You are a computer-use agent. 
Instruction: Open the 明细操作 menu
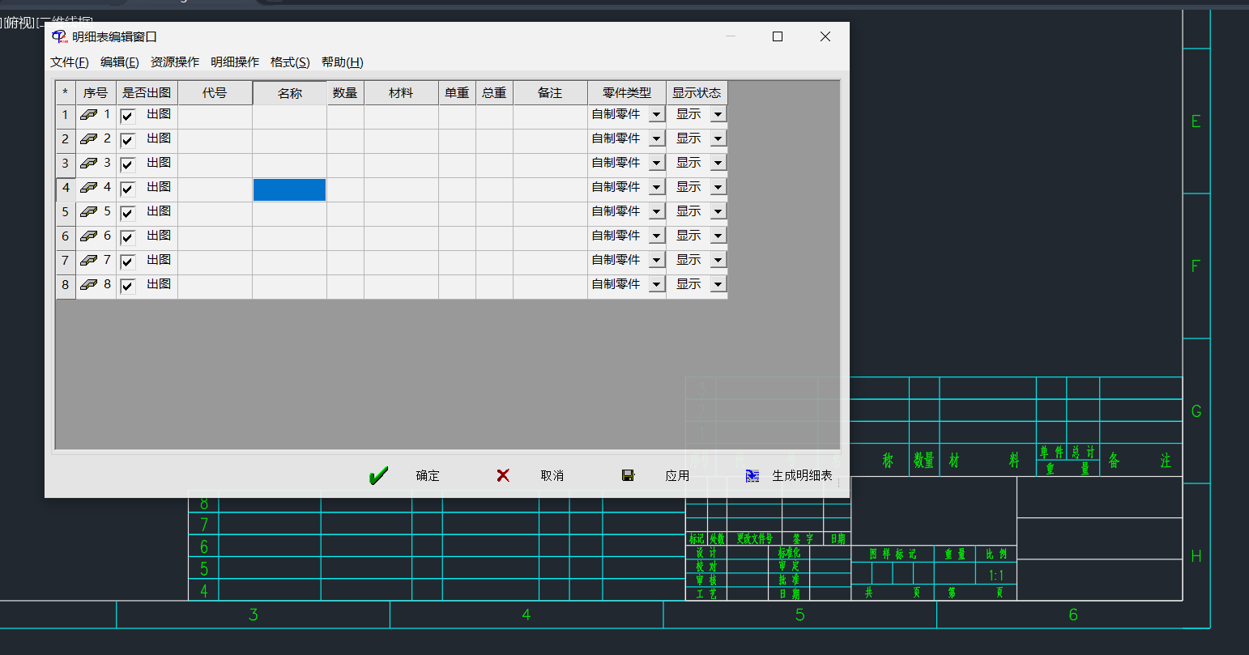pyautogui.click(x=235, y=62)
